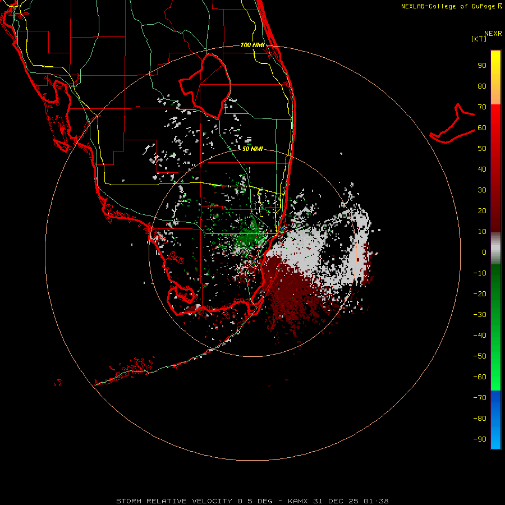Image resolution: width=505 pixels, height=505 pixels.
Task: Click the KAMX station identifier in caption
Action: [298, 501]
